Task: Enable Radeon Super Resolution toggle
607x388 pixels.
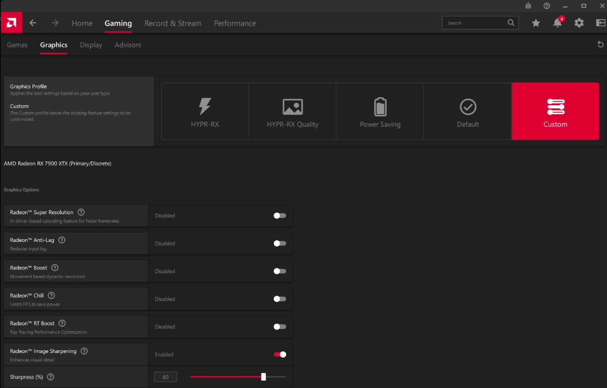Action: click(x=279, y=215)
